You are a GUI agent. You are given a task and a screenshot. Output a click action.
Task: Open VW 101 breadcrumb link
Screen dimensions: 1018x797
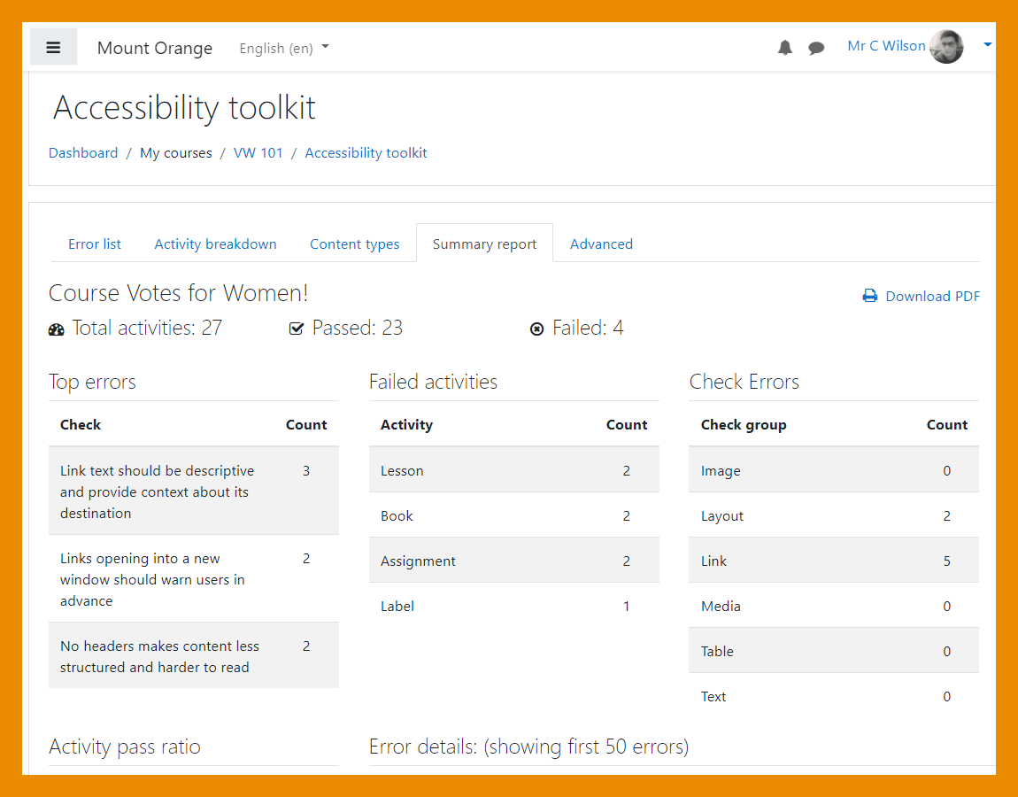coord(258,153)
